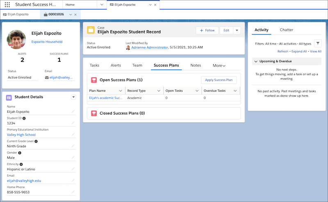Image resolution: width=328 pixels, height=202 pixels.
Task: Switch to the Chatter tab
Action: 286,30
